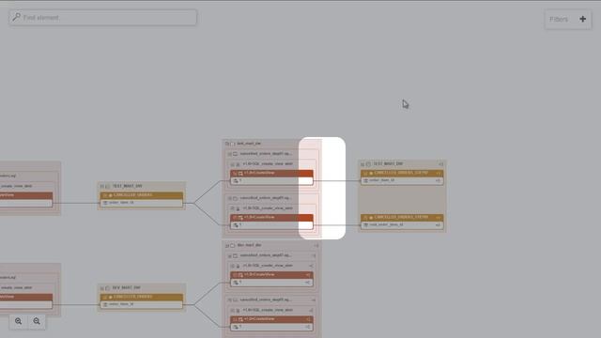Collapse cancelled_orders_step02 file in dev_mart_dw group
This screenshot has height=338, width=601.
[x=229, y=300]
